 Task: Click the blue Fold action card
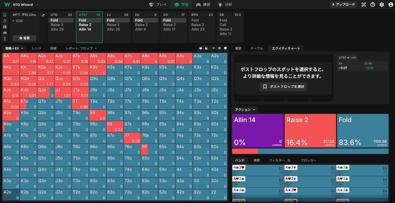363,131
